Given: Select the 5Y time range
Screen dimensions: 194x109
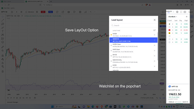Looking at the screenshot, I should (x=8, y=98).
